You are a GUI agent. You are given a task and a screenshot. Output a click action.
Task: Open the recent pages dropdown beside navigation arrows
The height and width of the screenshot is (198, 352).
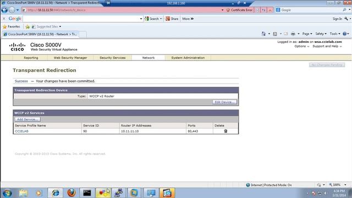(x=18, y=10)
